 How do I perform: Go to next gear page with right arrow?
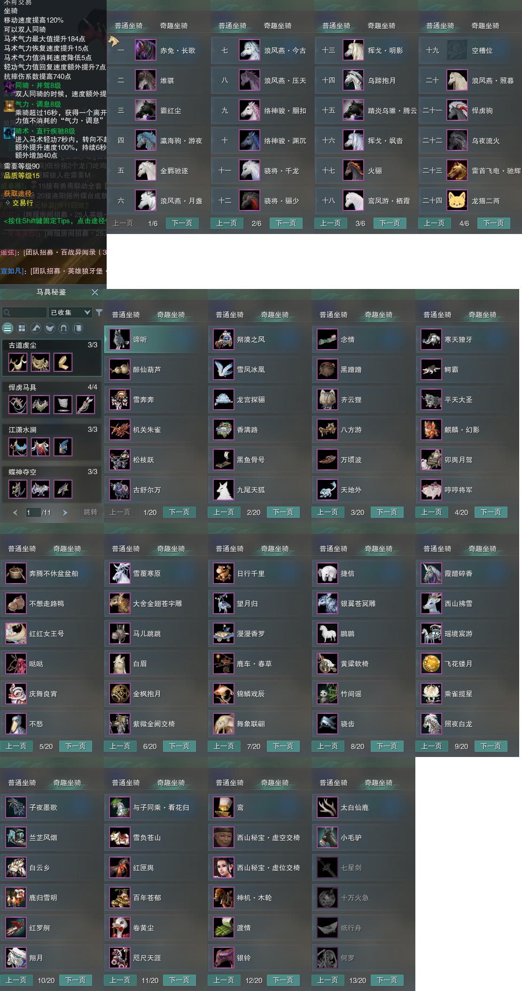[x=65, y=513]
